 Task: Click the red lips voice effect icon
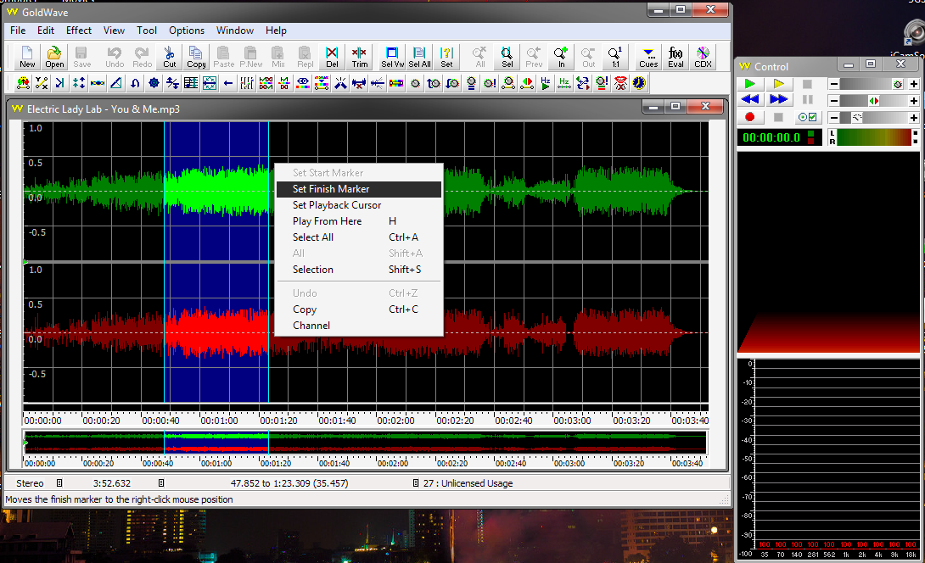(620, 83)
